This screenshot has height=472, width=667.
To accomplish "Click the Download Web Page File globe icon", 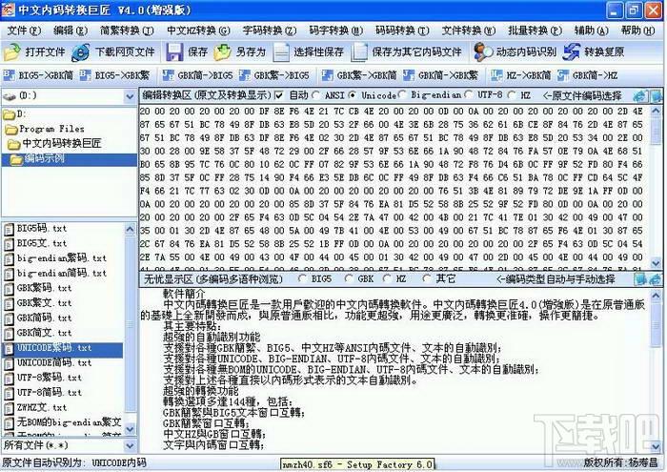I will tap(80, 51).
